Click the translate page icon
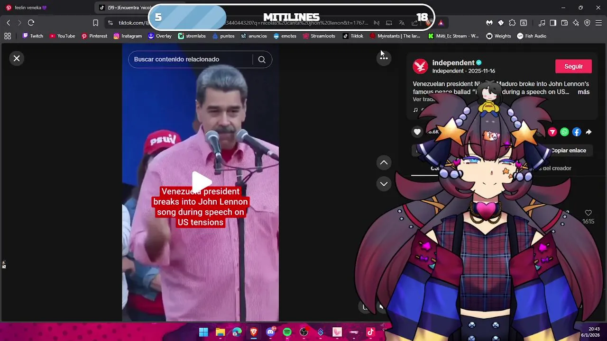 pos(402,23)
